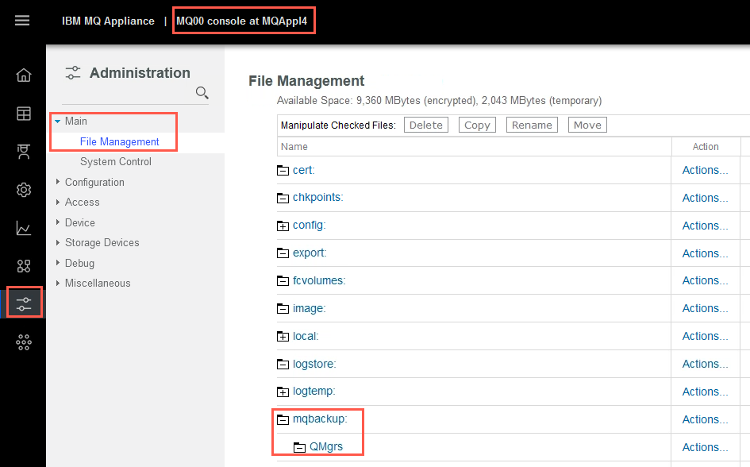The image size is (750, 467).
Task: Click the Delete button
Action: (425, 125)
